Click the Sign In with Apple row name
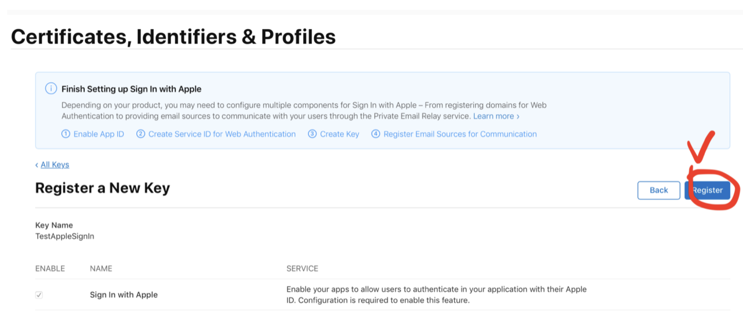Screen dimensions: 743x318 point(124,295)
